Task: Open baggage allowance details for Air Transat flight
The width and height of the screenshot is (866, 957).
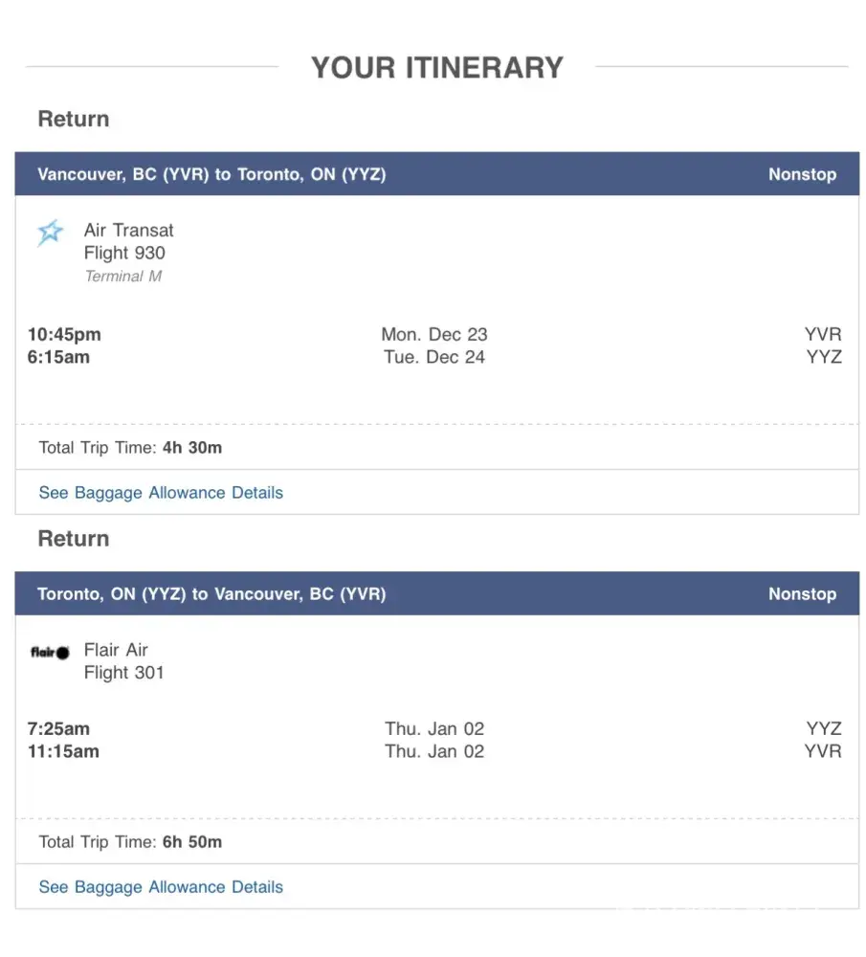Action: (x=161, y=493)
